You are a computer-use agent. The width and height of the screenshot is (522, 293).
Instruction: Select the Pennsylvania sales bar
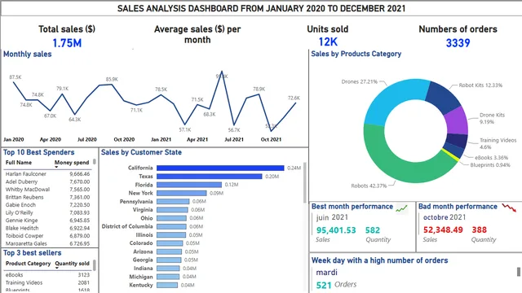tap(173, 201)
